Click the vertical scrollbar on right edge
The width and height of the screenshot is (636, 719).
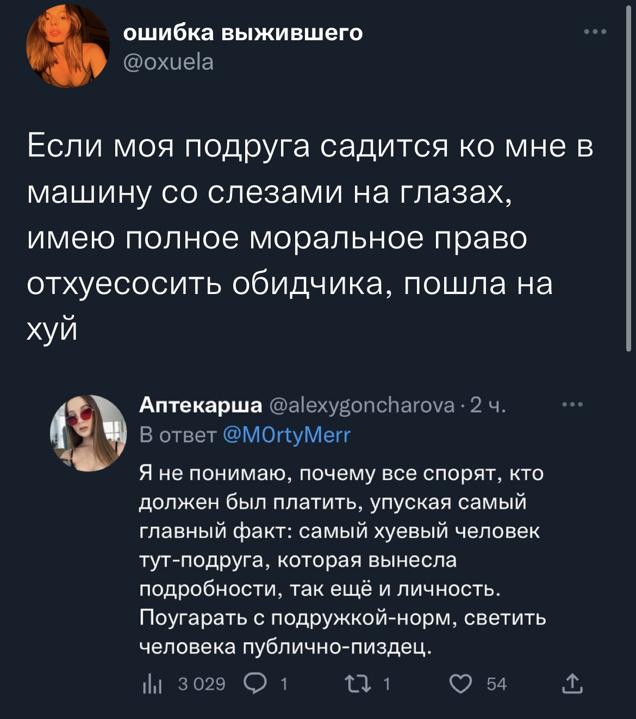click(x=628, y=179)
